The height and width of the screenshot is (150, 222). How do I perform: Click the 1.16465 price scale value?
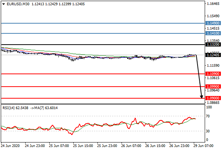click(x=213, y=4)
